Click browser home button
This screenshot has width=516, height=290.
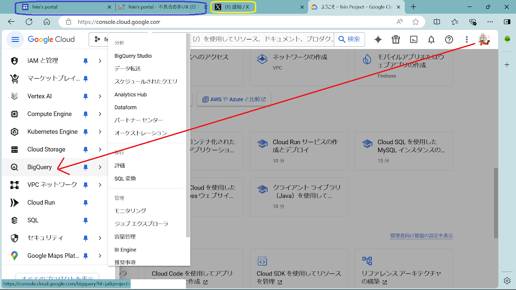47,22
